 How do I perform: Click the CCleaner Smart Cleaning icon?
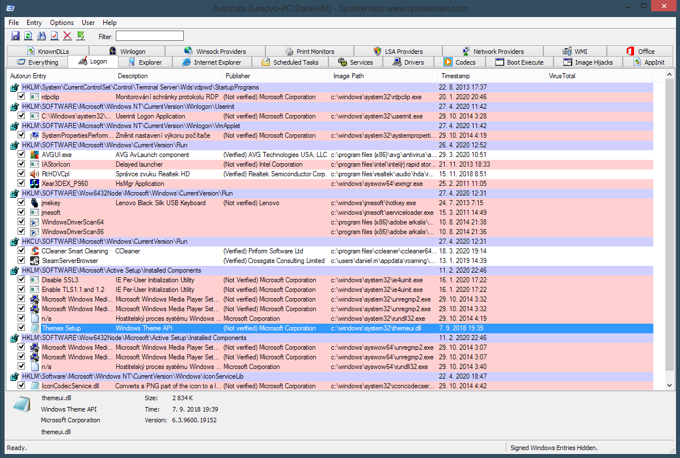(x=35, y=251)
